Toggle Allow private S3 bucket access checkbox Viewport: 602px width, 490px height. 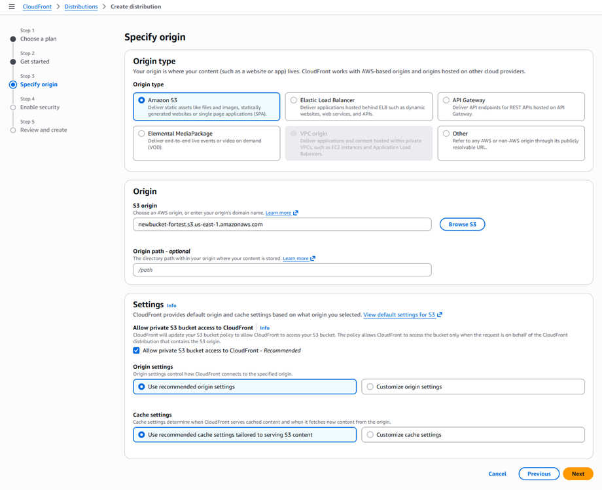coord(137,350)
